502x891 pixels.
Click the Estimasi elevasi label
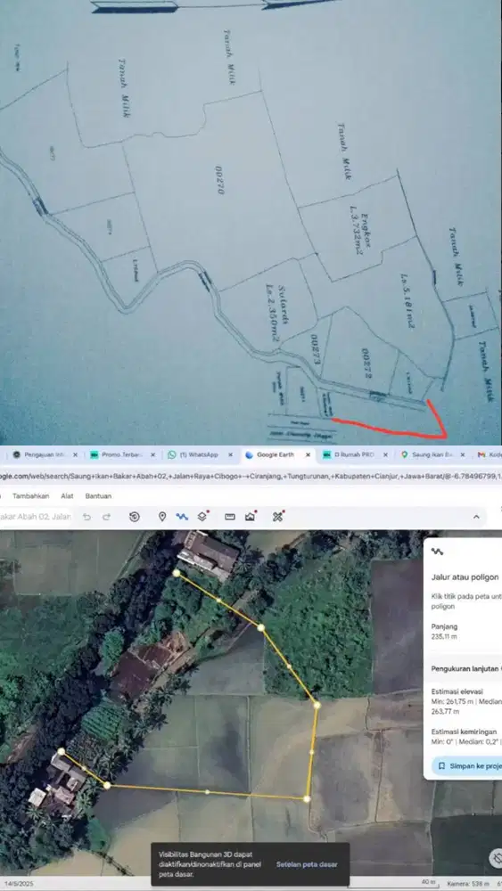[x=457, y=691]
